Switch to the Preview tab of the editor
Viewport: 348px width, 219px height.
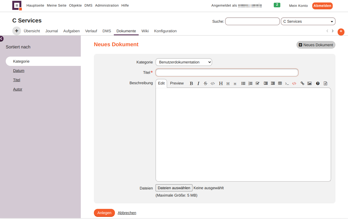coord(177,83)
